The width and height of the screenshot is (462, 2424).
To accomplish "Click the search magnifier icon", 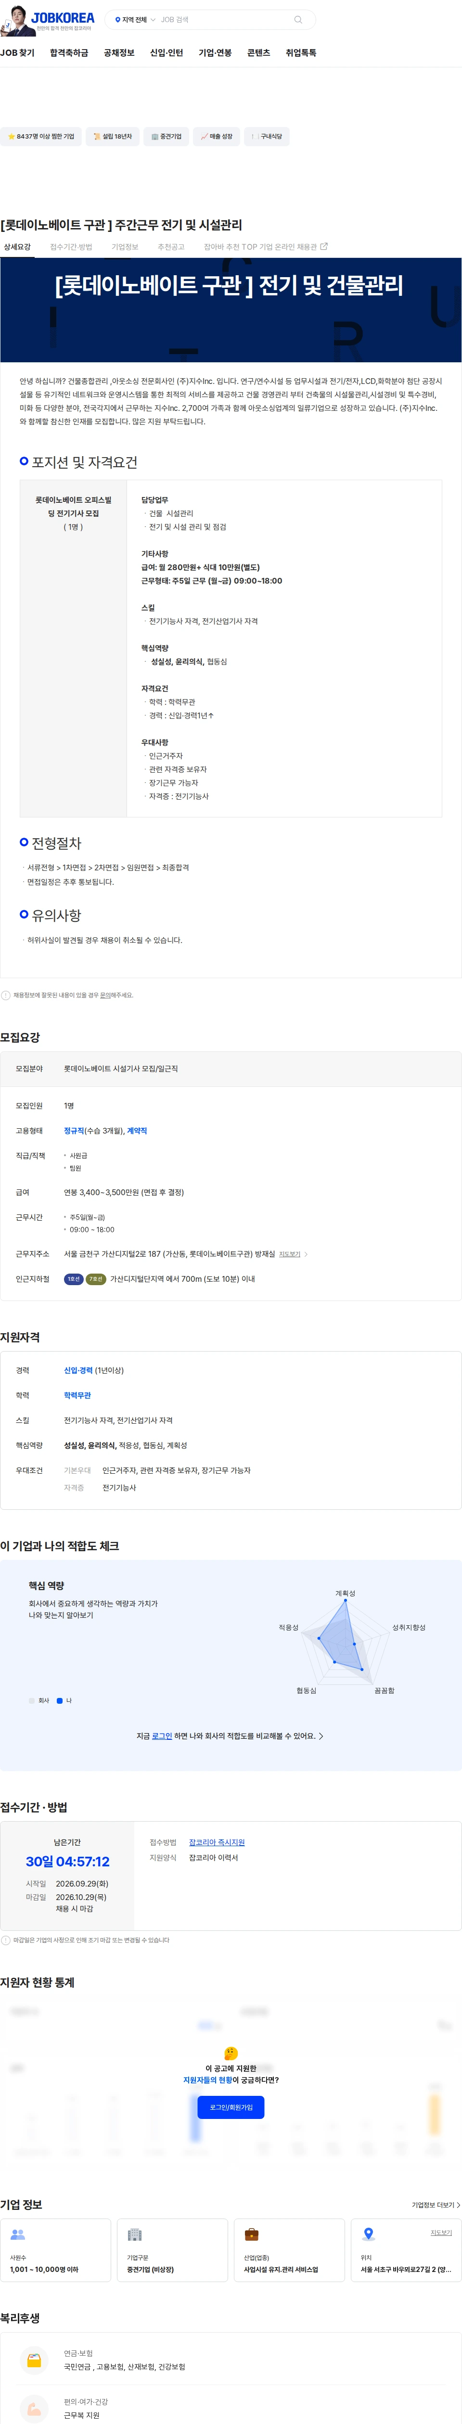I will click(x=298, y=20).
